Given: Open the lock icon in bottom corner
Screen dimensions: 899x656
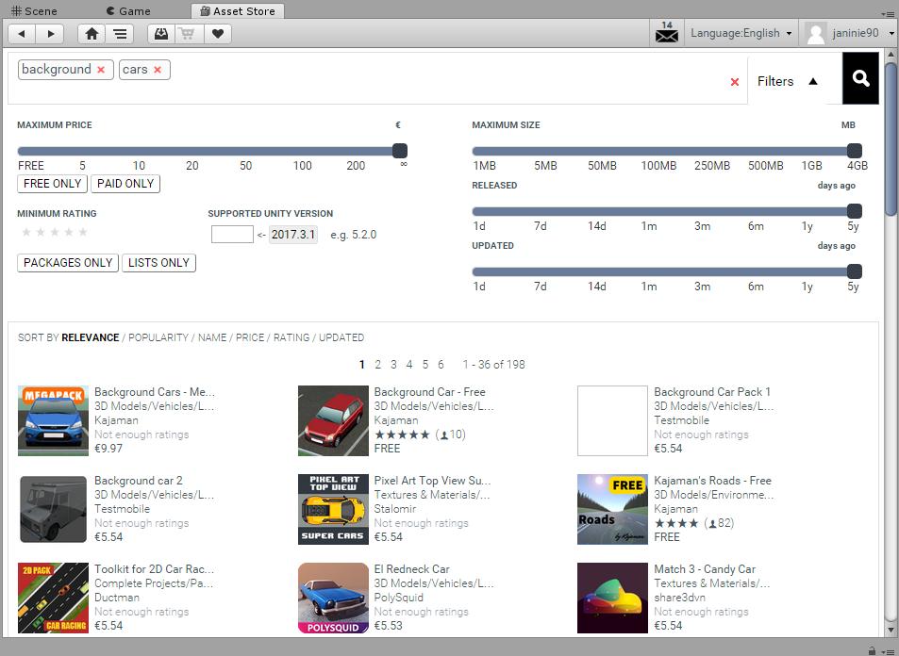Looking at the screenshot, I should click(x=872, y=651).
